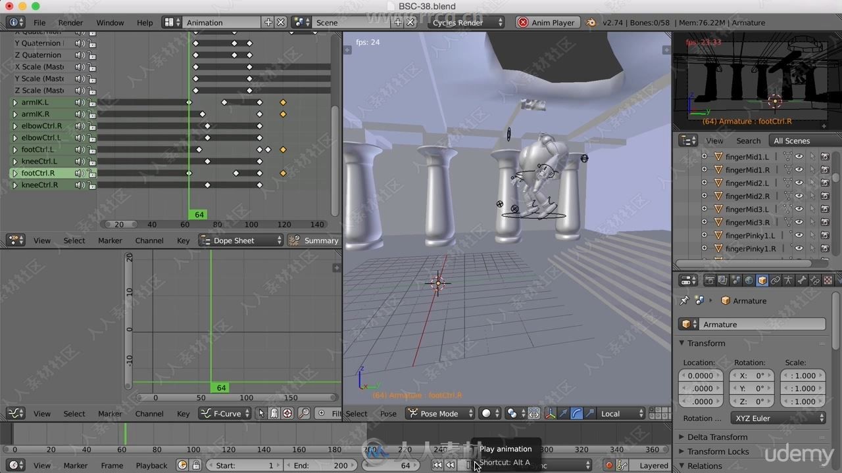Click the graph editor lifebuoy errors-only filter icon
This screenshot has width=842, height=473.
coord(287,414)
